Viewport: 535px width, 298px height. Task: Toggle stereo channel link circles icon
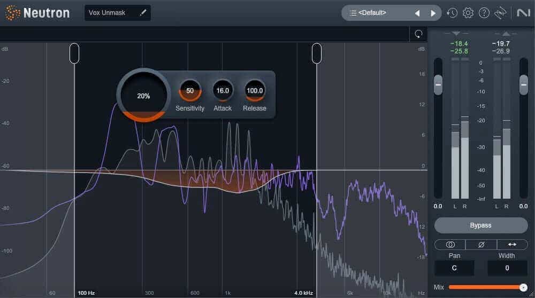tap(450, 245)
